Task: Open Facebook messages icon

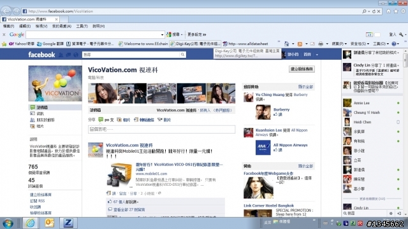Action: point(68,55)
